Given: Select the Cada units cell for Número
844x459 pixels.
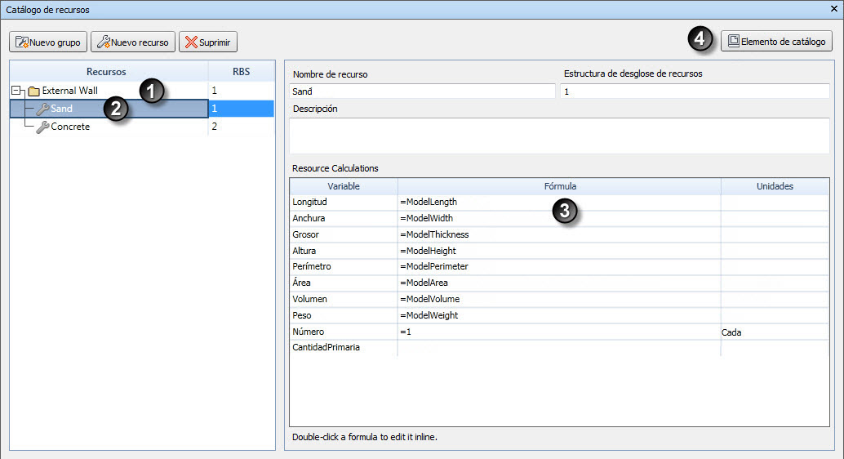Looking at the screenshot, I should click(x=775, y=332).
